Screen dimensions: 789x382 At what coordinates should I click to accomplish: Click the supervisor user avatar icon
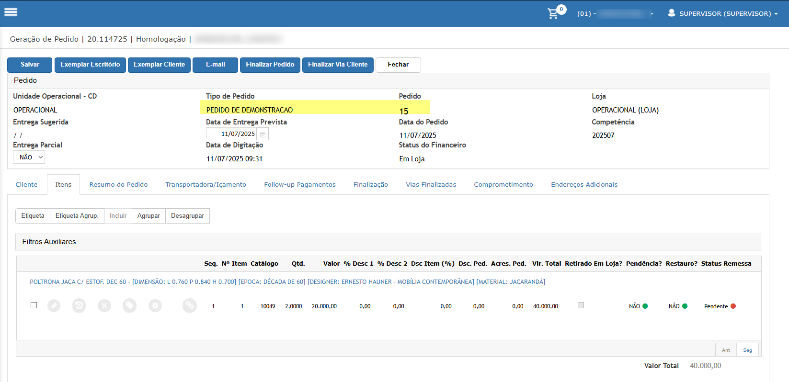(671, 13)
